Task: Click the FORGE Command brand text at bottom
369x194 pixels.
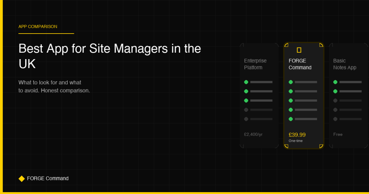Action: [48, 178]
